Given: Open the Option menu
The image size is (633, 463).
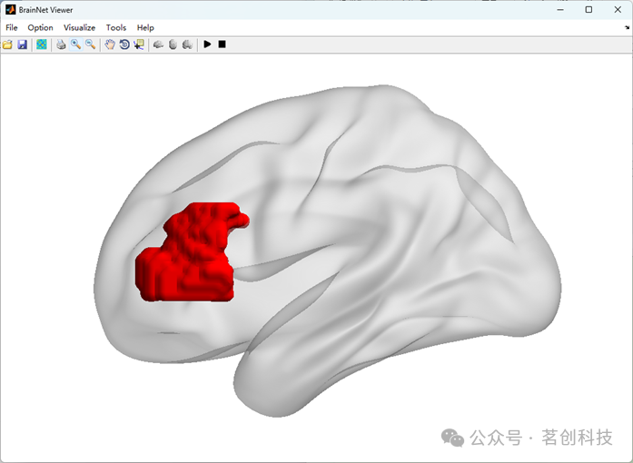Looking at the screenshot, I should 40,27.
